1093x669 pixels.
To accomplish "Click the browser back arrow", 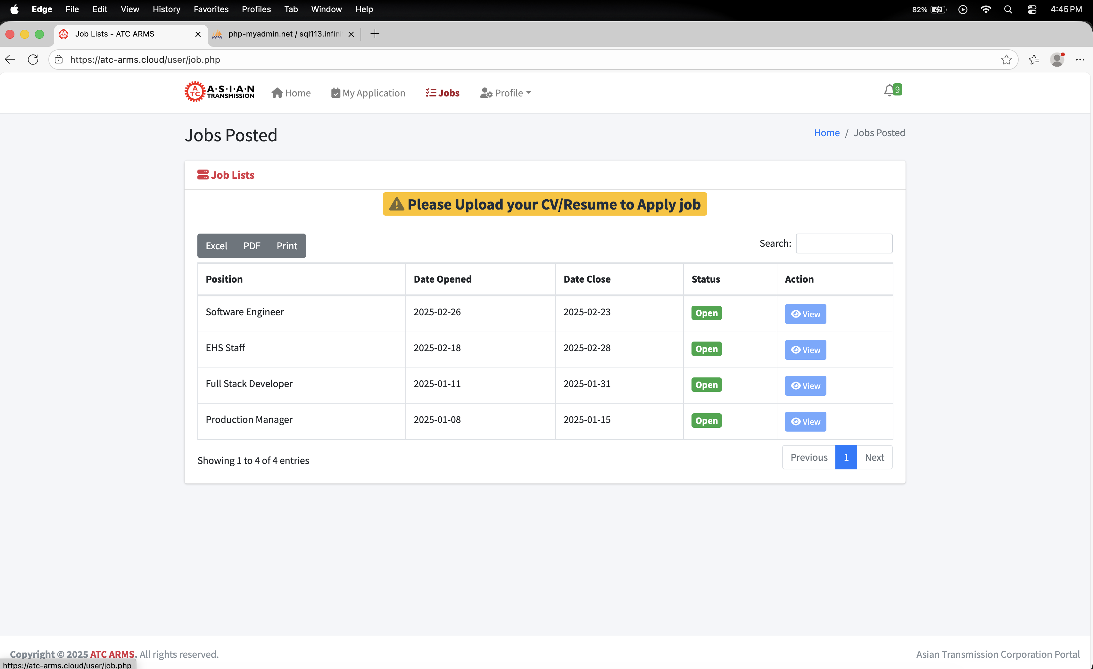I will tap(10, 60).
